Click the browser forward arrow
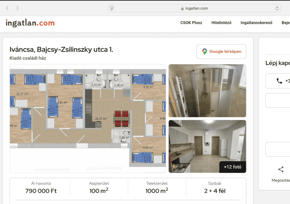The image size is (290, 204). [x=18, y=8]
